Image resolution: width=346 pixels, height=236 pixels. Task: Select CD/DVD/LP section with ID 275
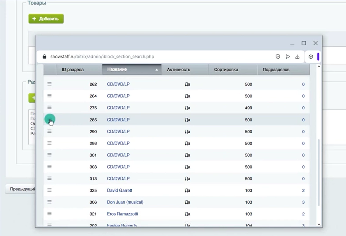tap(118, 108)
